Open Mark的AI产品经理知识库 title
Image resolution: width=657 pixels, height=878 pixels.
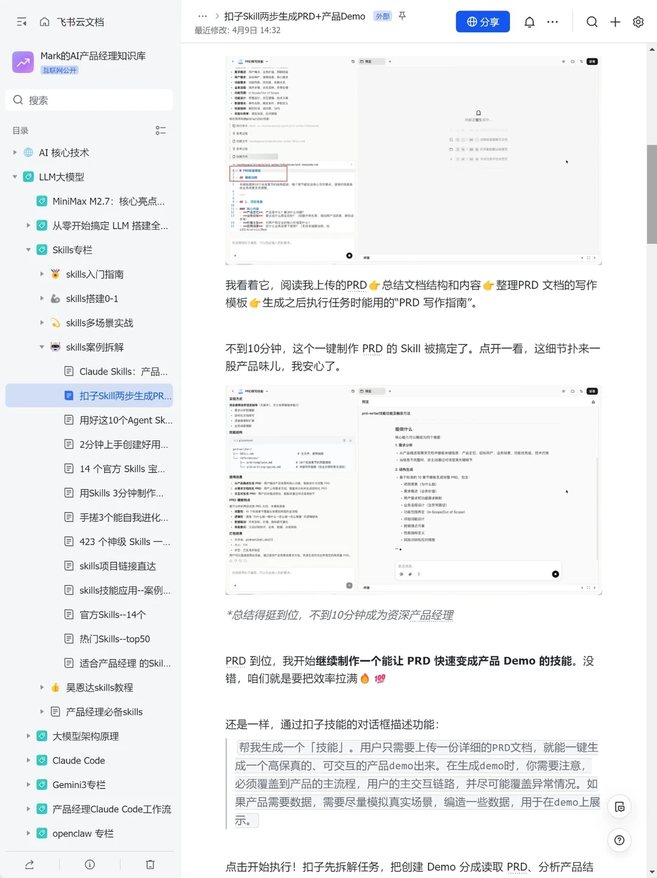[x=93, y=56]
